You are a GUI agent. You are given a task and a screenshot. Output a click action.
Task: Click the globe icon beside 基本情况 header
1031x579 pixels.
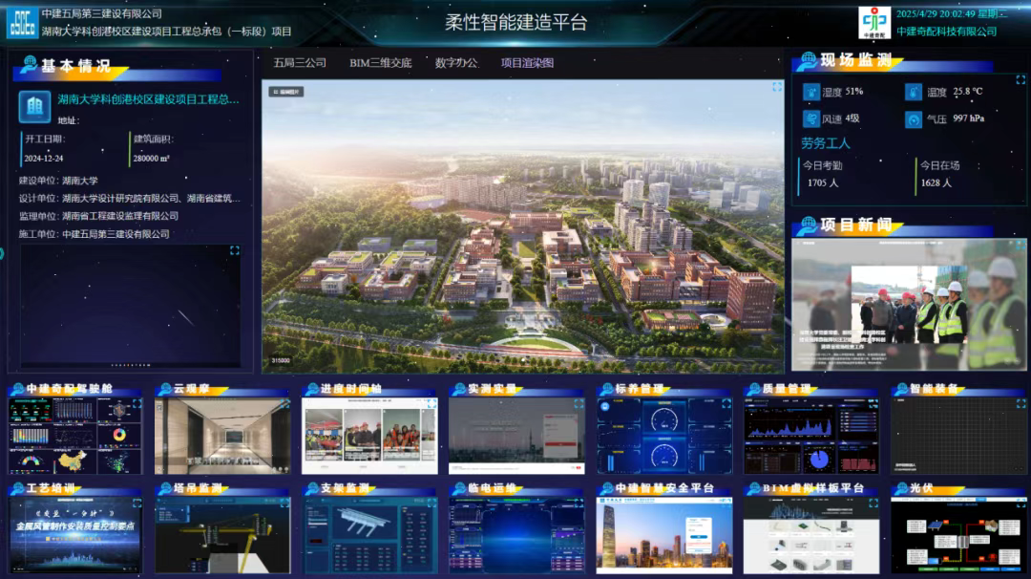tap(29, 64)
